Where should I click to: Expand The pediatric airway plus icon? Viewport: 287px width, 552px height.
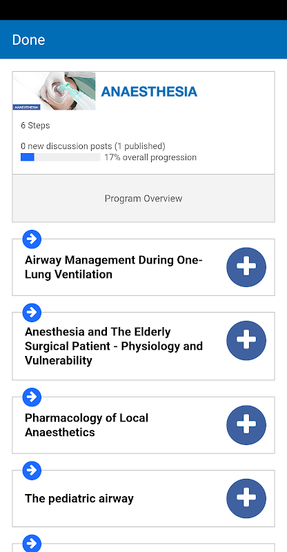click(246, 498)
